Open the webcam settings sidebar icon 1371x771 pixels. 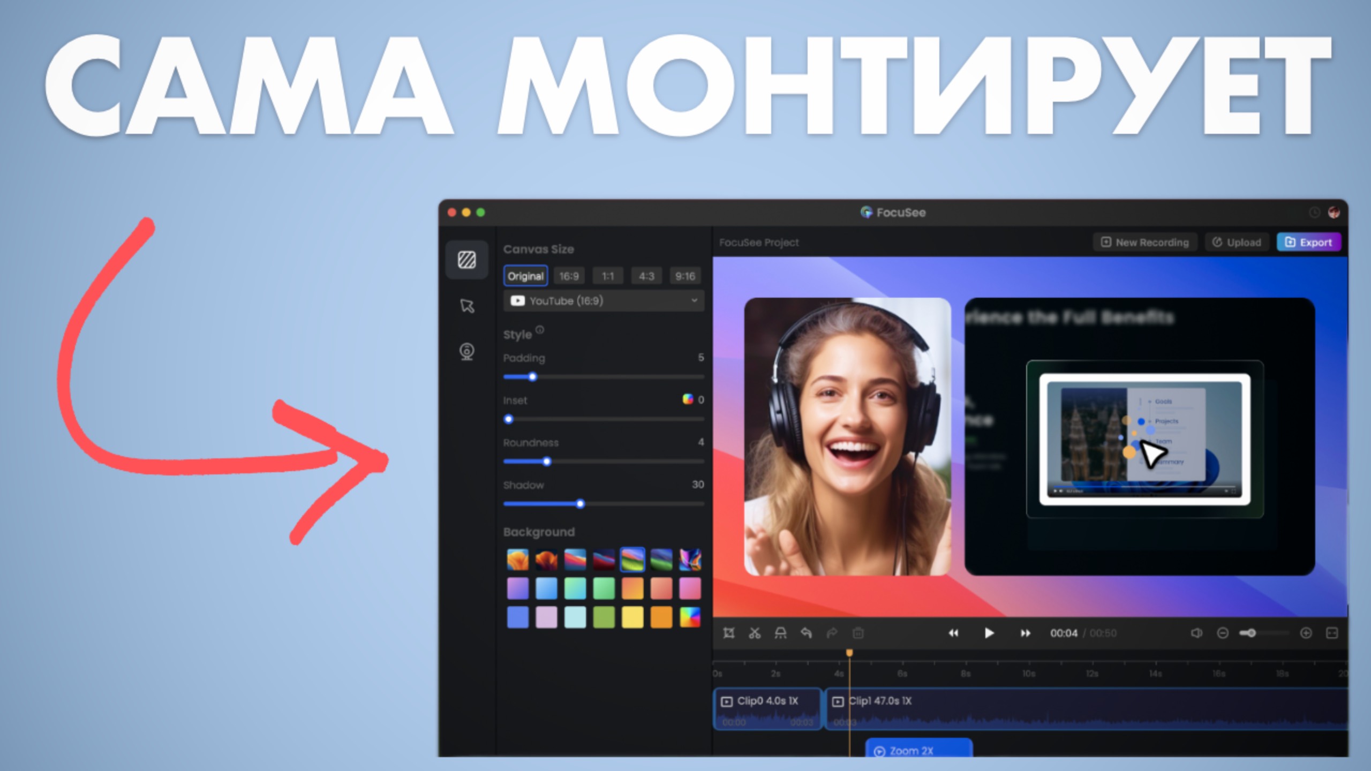(x=466, y=352)
